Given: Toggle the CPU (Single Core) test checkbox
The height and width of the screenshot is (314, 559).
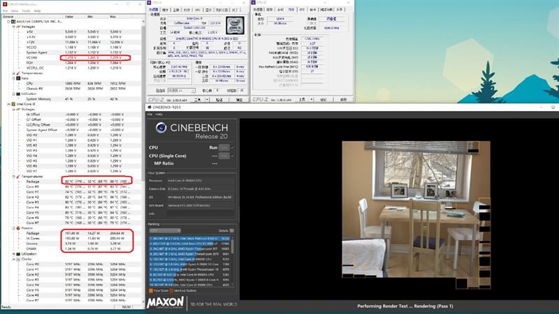Looking at the screenshot, I should pyautogui.click(x=233, y=156).
